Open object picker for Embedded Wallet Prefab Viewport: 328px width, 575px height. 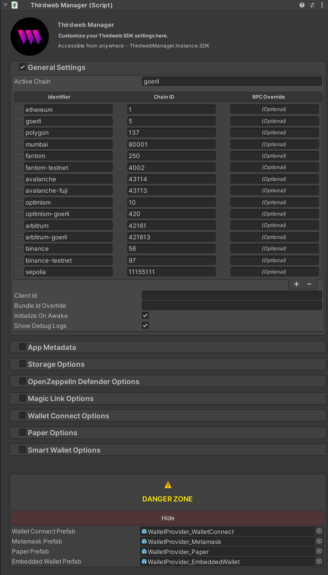[319, 561]
